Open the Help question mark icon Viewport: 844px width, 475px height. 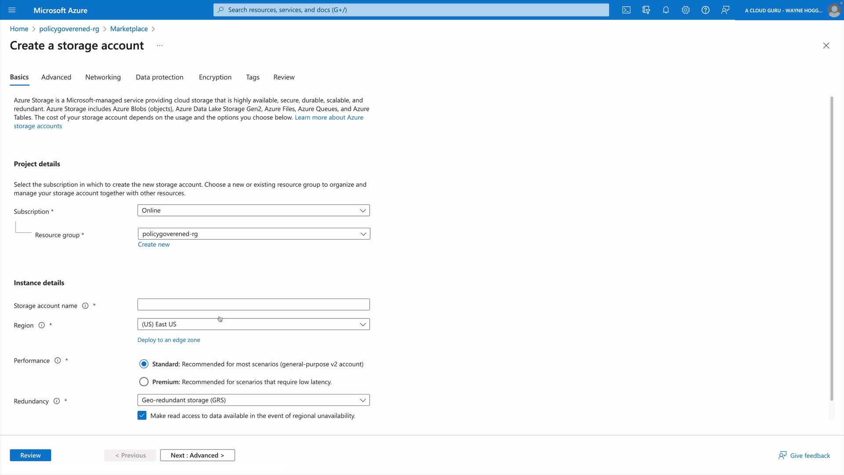tap(706, 10)
